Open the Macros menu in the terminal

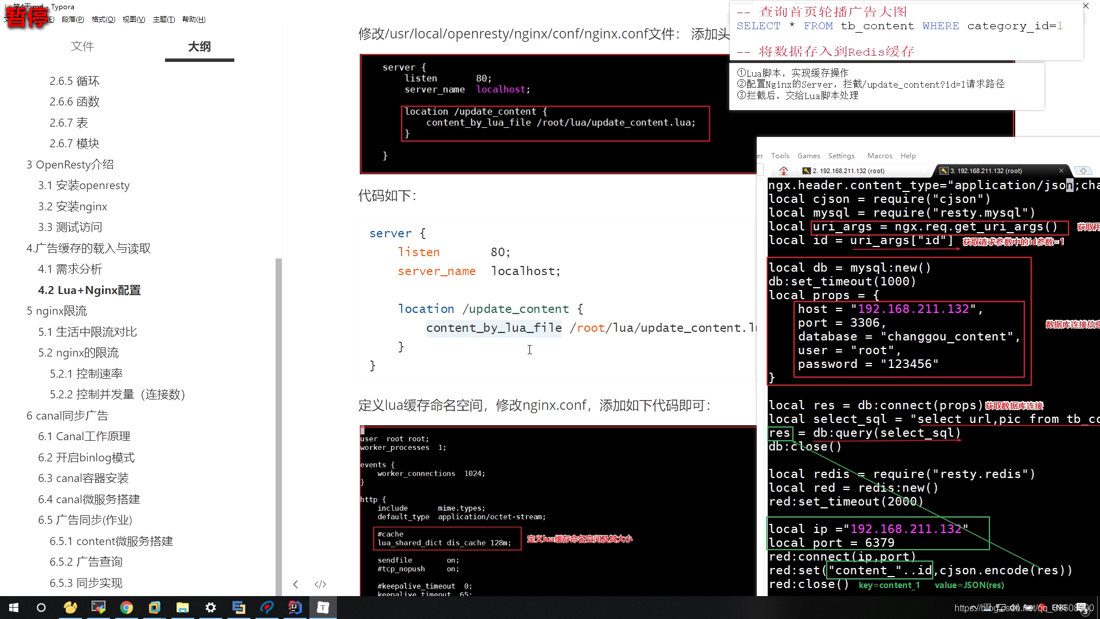[x=879, y=156]
